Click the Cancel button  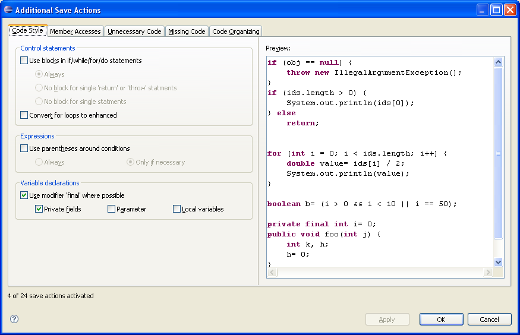489,320
